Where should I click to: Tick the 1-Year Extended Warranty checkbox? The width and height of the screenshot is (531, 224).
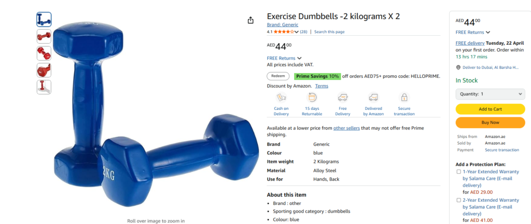pos(459,172)
